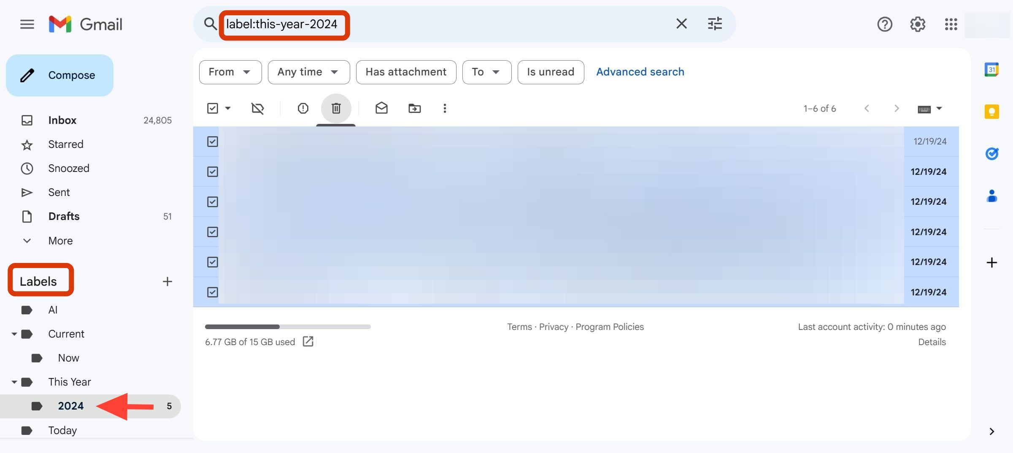Open the Google Calendar side panel icon
The height and width of the screenshot is (453, 1013).
coord(991,70)
